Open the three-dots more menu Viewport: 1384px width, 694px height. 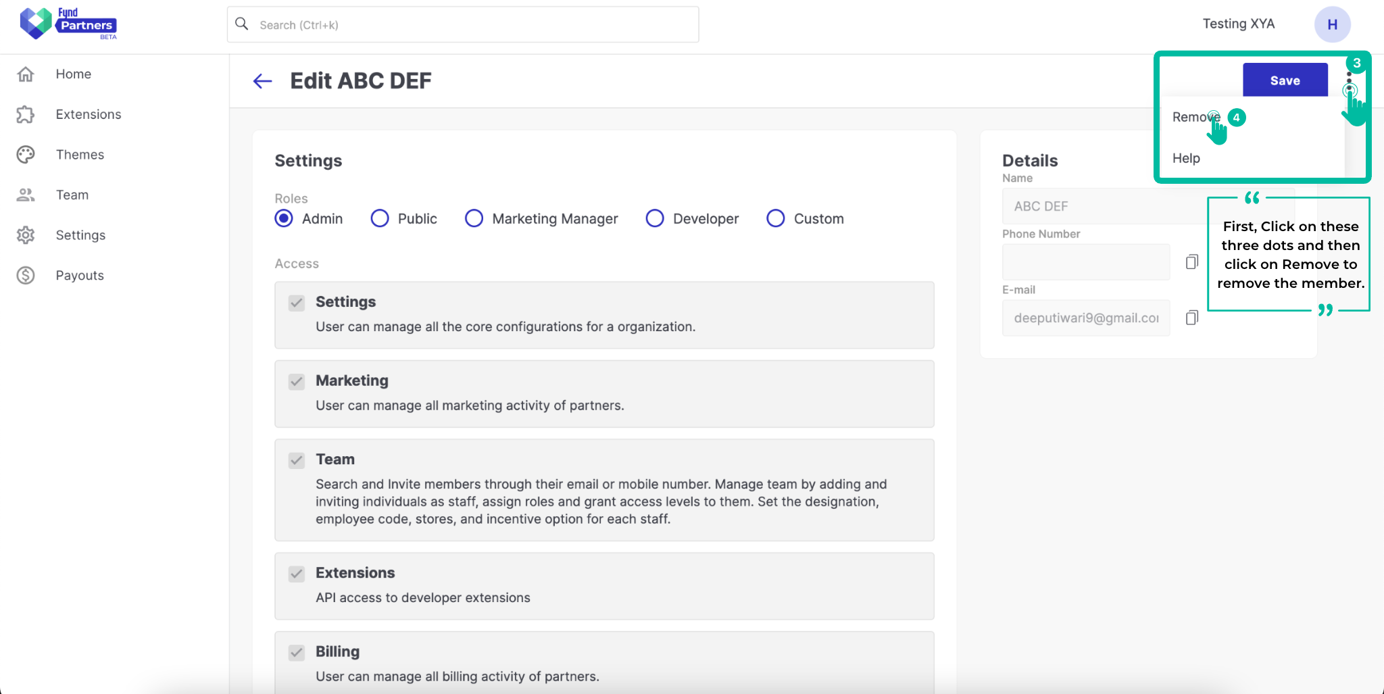(1349, 82)
